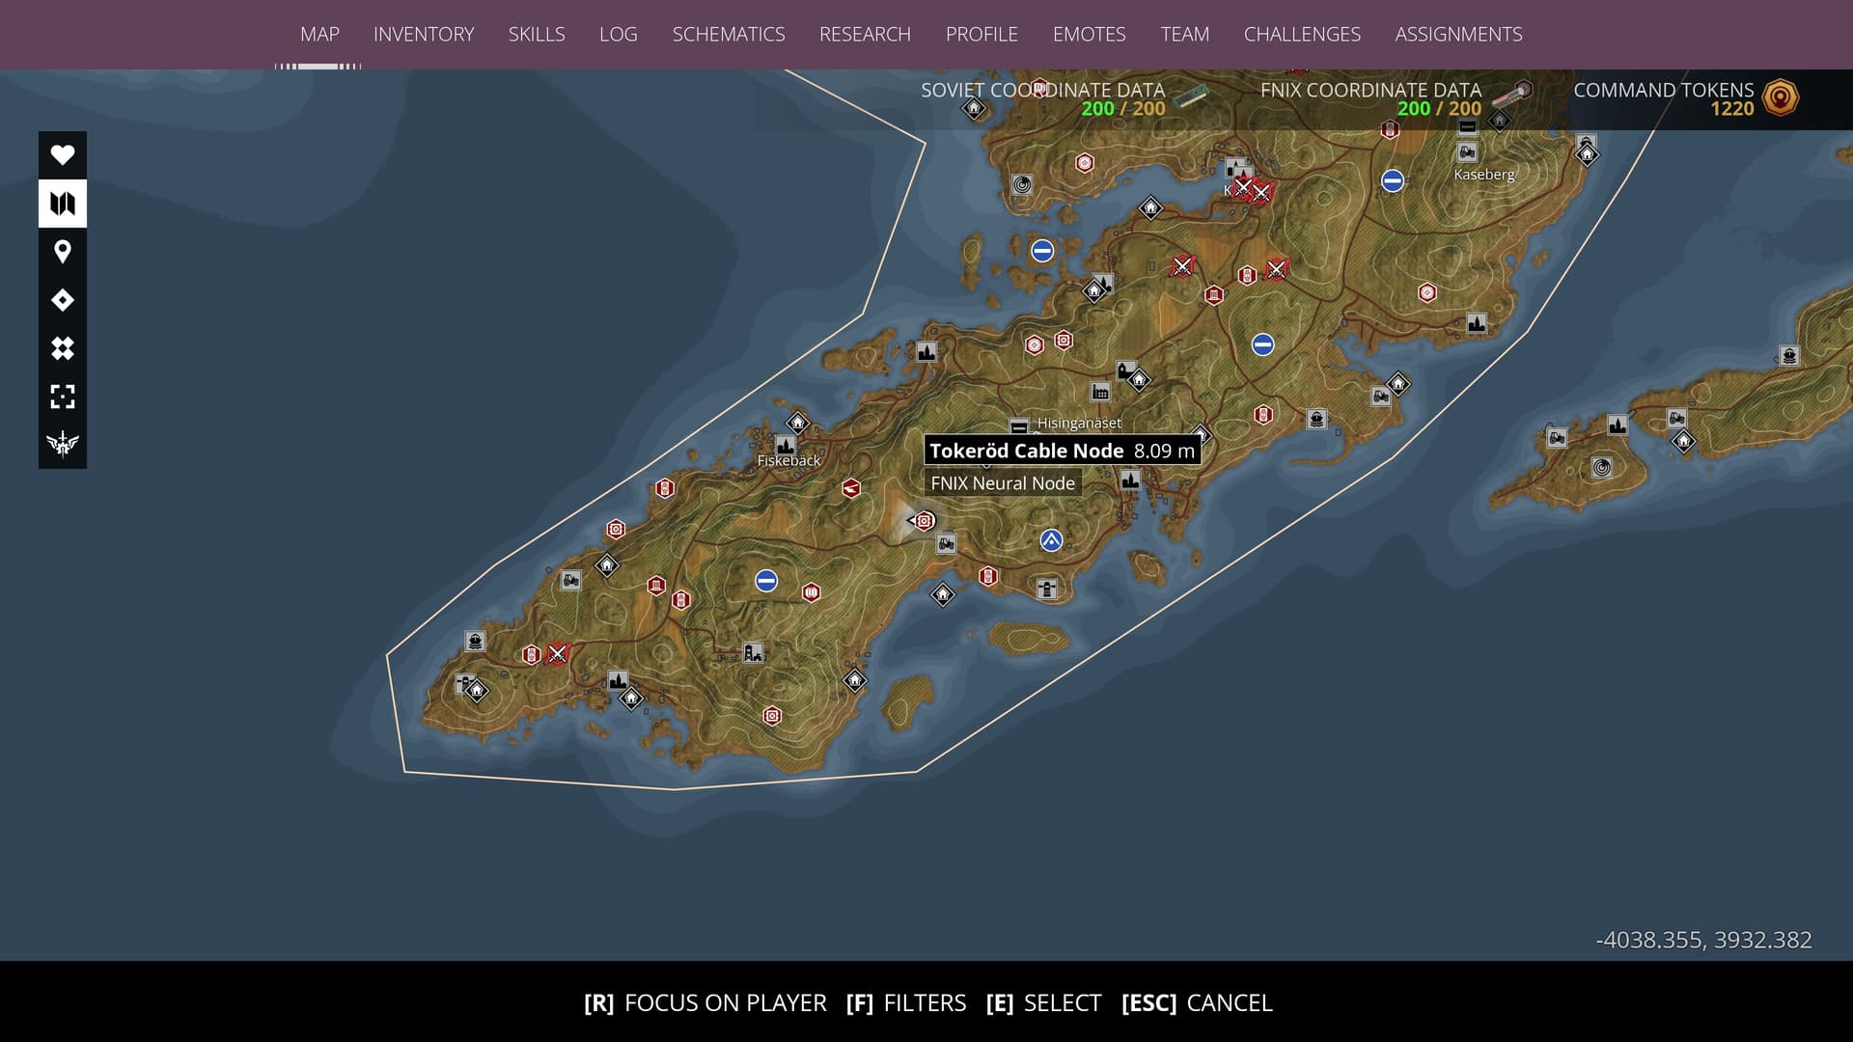Image resolution: width=1853 pixels, height=1042 pixels.
Task: Switch to the LOG tab
Action: 619,35
